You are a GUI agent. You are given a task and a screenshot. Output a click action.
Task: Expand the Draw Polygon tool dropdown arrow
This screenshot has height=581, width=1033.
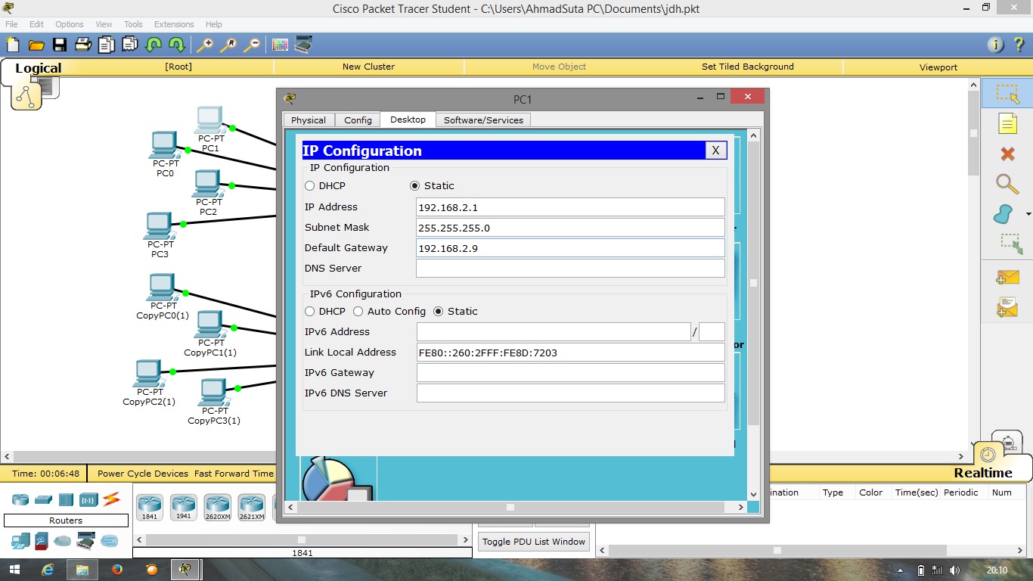coord(1028,214)
